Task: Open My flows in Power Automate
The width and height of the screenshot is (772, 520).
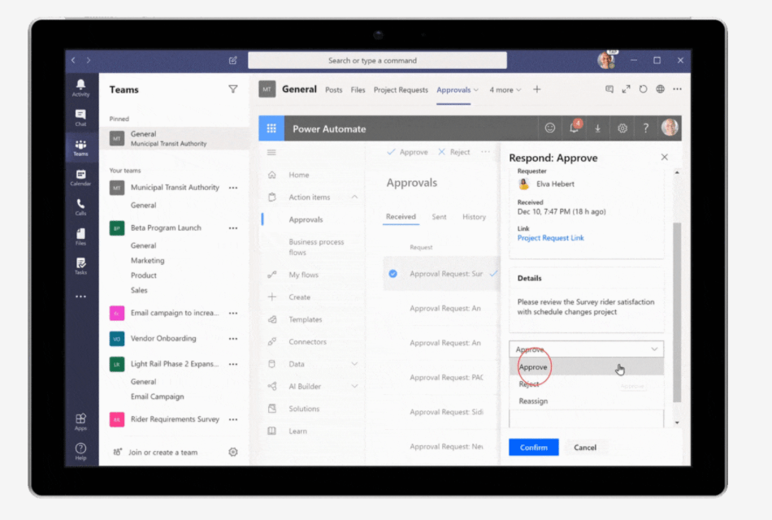Action: [303, 275]
